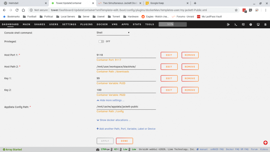Click the Host Path 2 input field
The width and height of the screenshot is (270, 152).
coord(126,67)
